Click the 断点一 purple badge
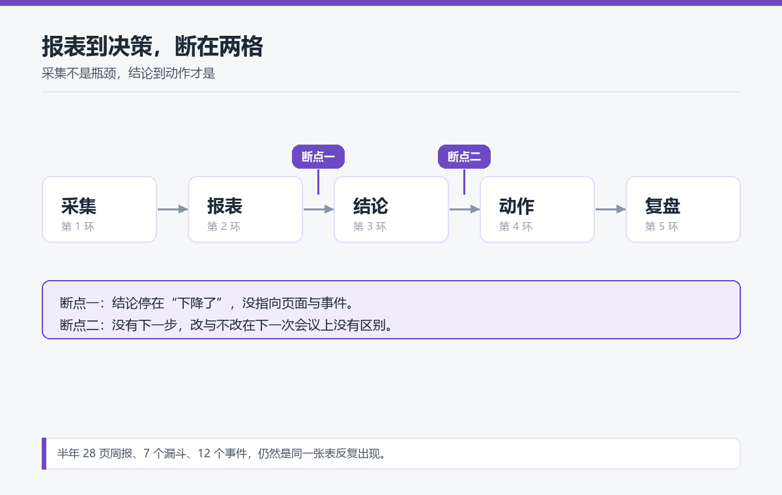The image size is (782, 495). coord(318,156)
